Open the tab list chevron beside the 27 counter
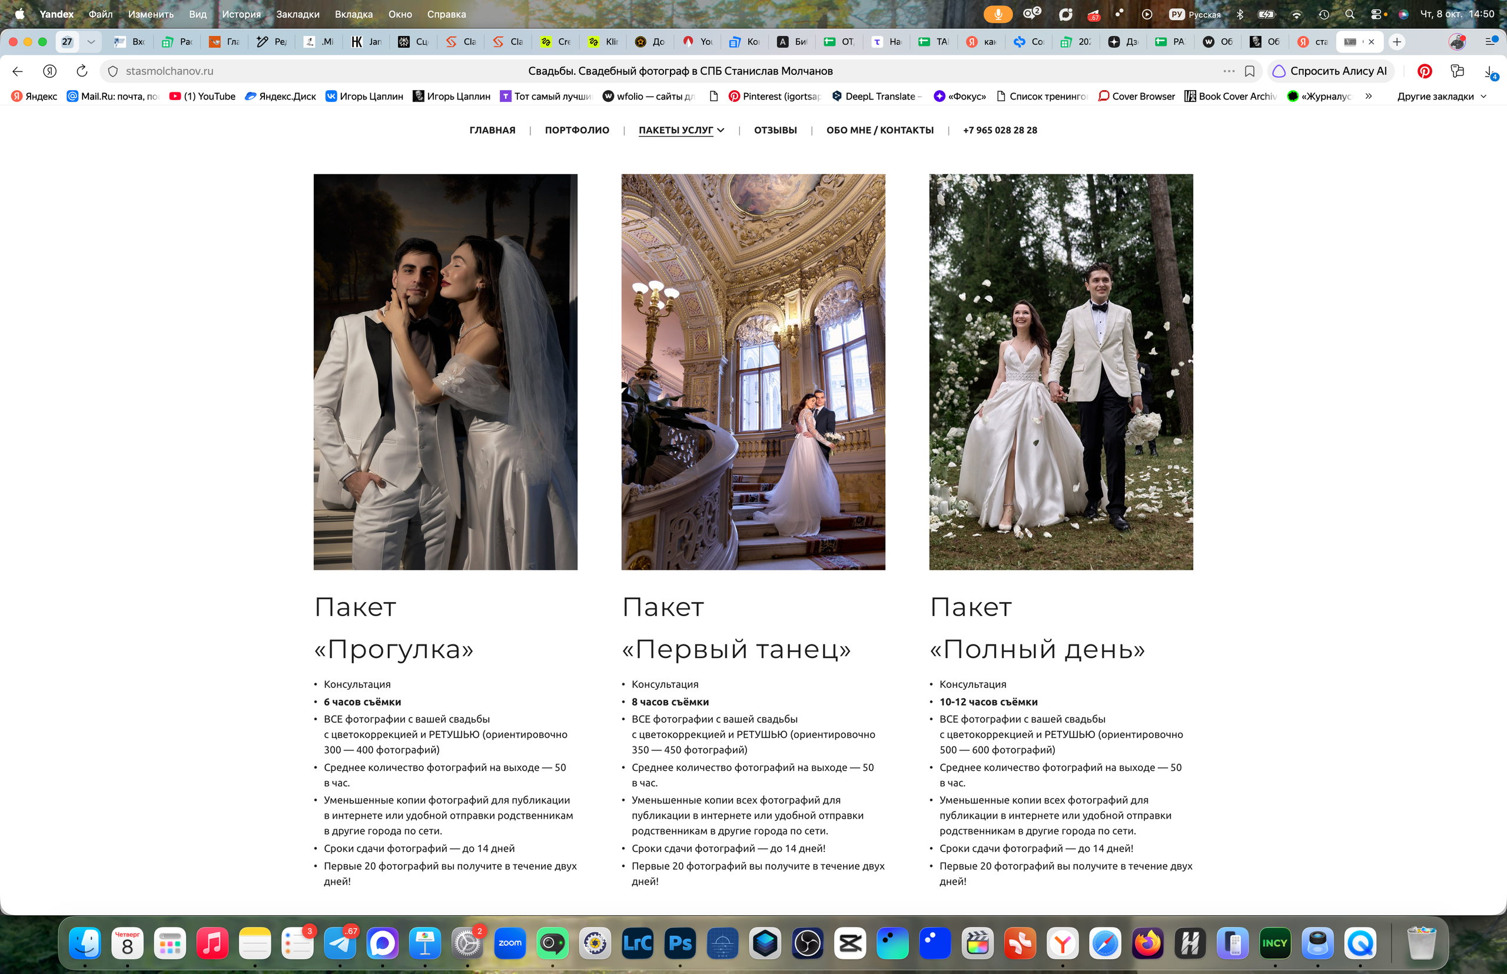Image resolution: width=1507 pixels, height=974 pixels. (91, 42)
